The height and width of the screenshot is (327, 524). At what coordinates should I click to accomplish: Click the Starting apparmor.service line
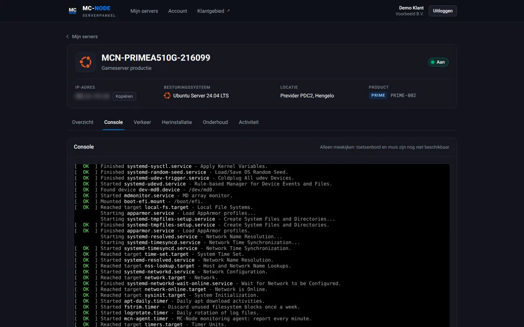tap(178, 213)
